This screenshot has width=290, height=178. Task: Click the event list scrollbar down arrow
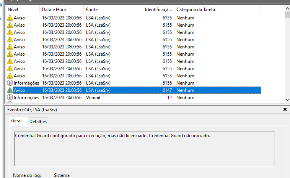tap(287, 100)
